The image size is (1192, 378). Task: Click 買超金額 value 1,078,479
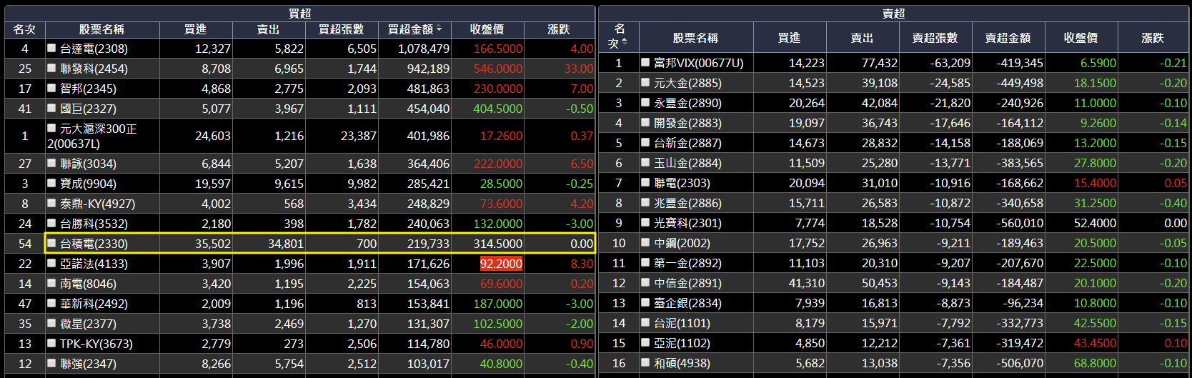coord(424,49)
